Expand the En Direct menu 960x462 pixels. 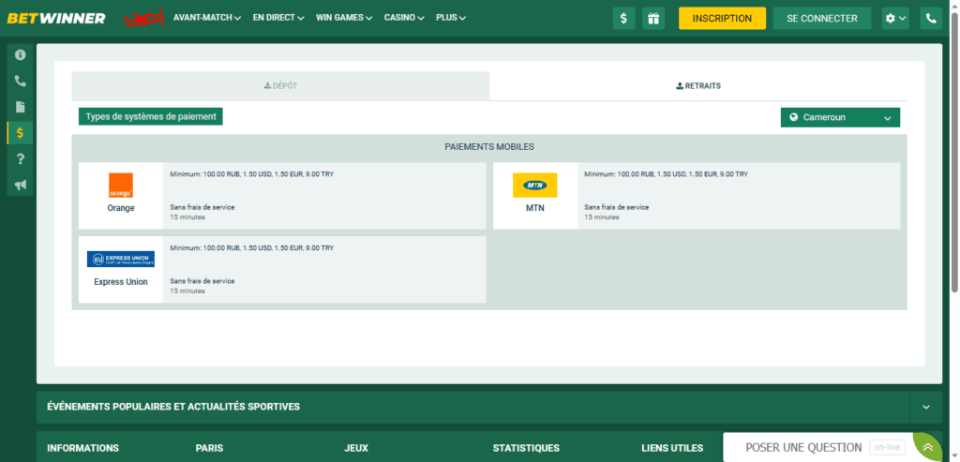pyautogui.click(x=278, y=19)
